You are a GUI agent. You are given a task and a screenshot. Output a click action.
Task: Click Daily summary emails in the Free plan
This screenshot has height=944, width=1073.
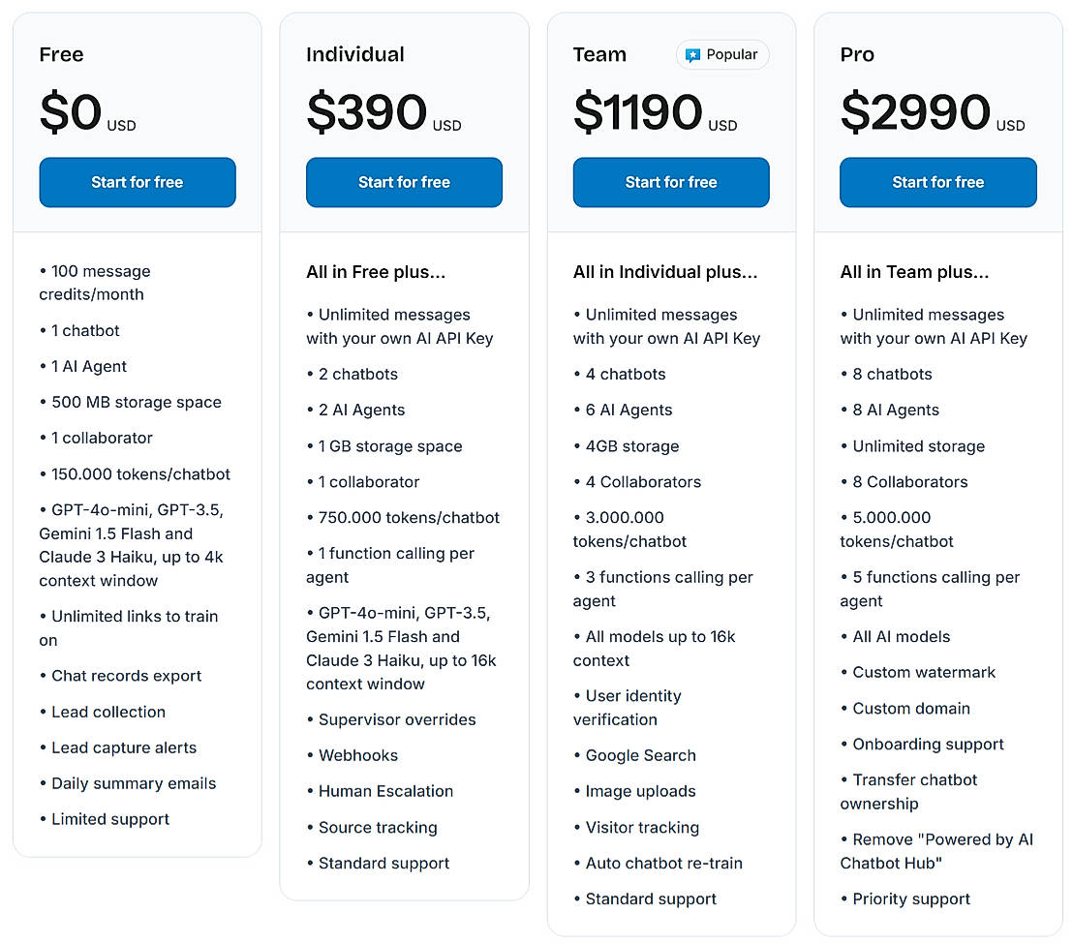(x=134, y=783)
